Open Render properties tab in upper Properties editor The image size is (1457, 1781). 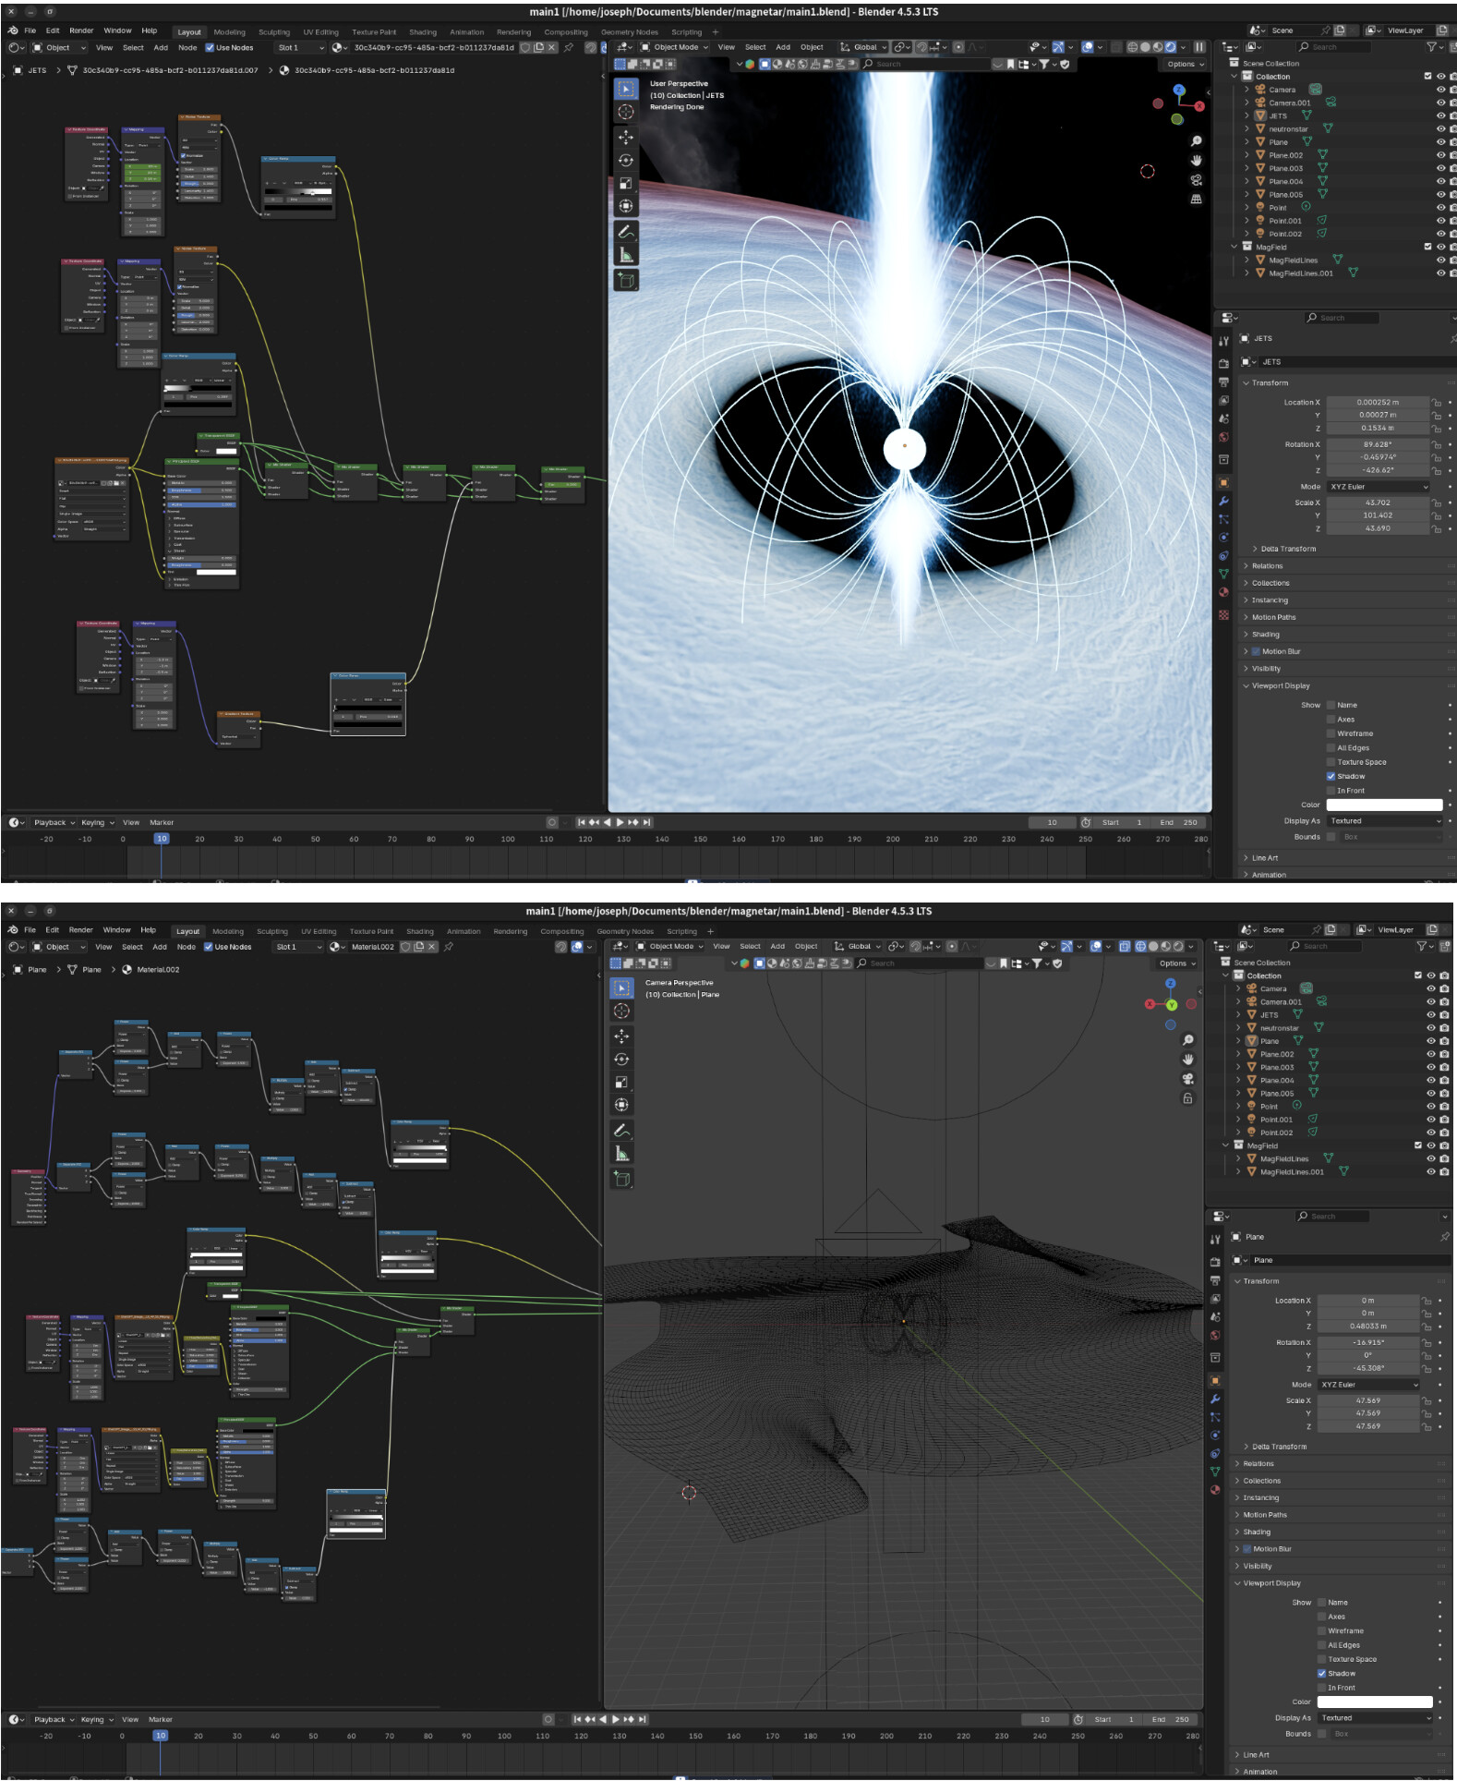1223,364
